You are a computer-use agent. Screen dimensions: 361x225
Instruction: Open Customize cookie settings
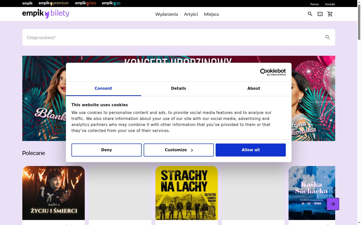179,150
